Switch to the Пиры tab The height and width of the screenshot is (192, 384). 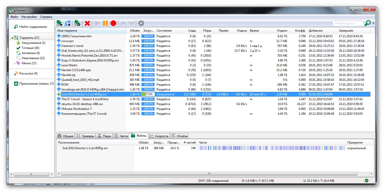click(104, 136)
